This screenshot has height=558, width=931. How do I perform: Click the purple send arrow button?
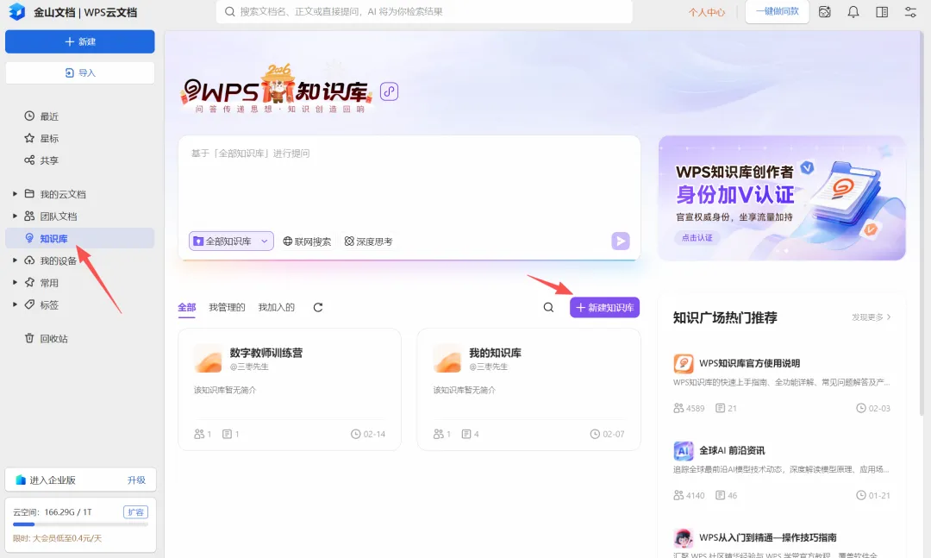(x=621, y=241)
